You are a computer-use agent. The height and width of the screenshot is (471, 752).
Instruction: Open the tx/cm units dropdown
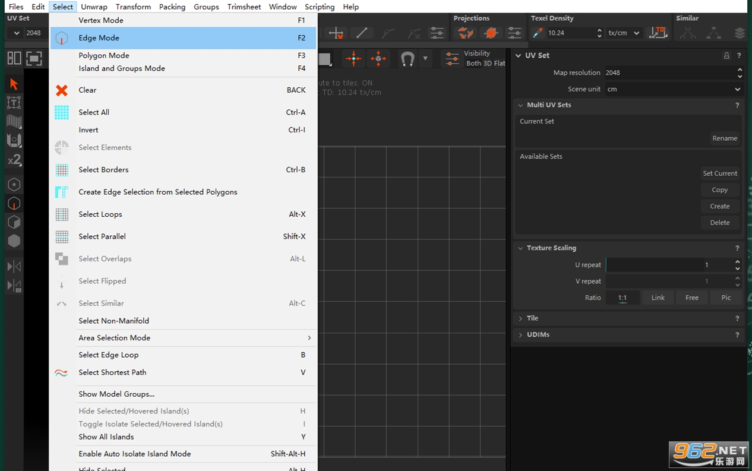(624, 33)
